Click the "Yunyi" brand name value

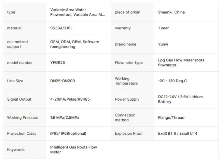pyautogui.click(x=163, y=44)
